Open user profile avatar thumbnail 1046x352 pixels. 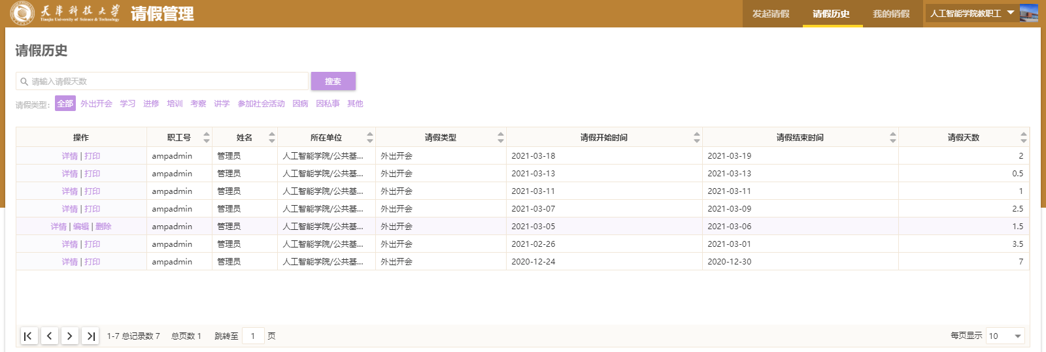click(x=1029, y=13)
